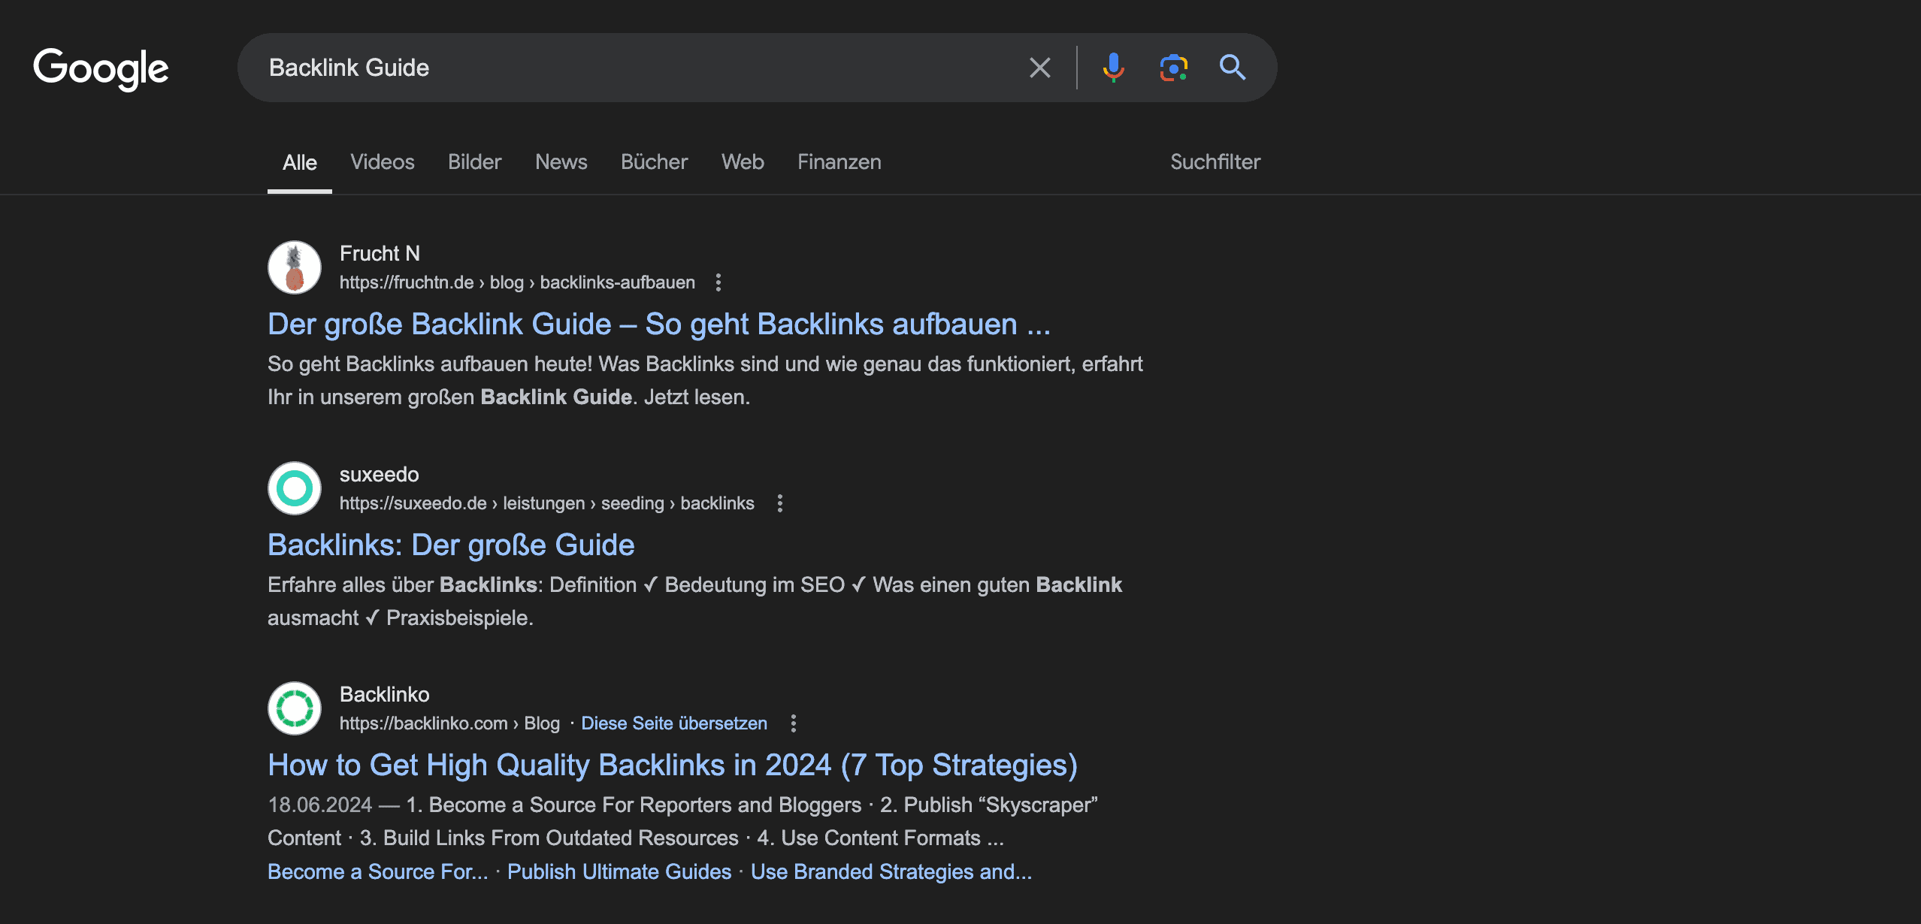The width and height of the screenshot is (1921, 924).
Task: Start voice search with the microphone icon
Action: tap(1113, 68)
